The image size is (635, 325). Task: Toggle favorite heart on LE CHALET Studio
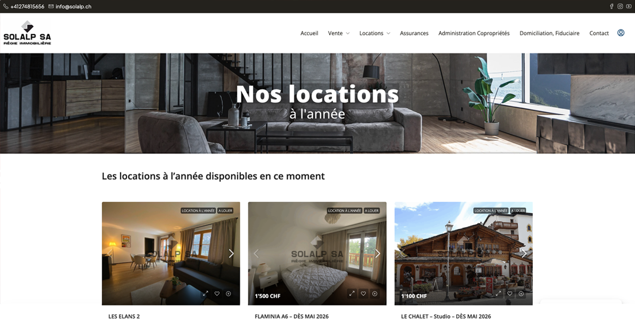[510, 294]
